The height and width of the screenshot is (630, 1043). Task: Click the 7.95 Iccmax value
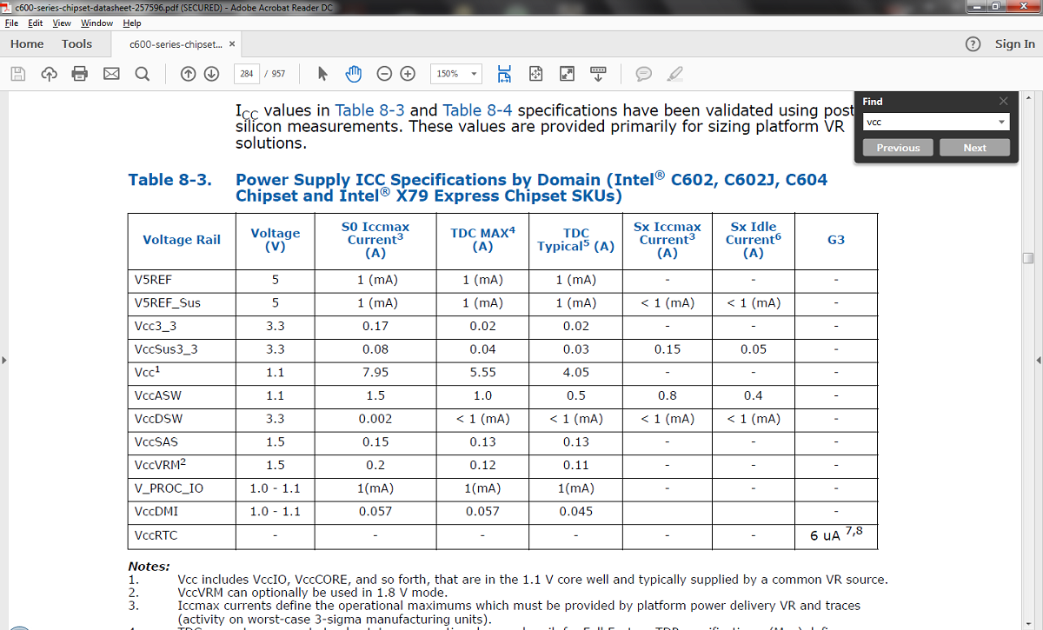[x=377, y=373]
